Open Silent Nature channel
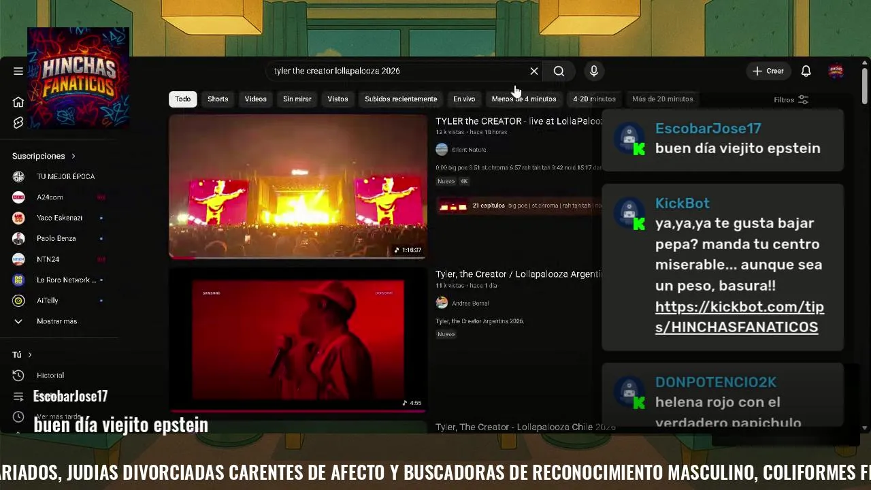The height and width of the screenshot is (490, 871). [x=469, y=150]
